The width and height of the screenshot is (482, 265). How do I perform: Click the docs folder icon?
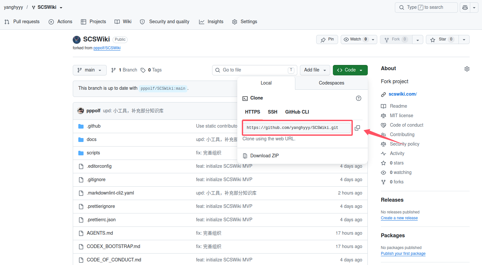(x=81, y=140)
